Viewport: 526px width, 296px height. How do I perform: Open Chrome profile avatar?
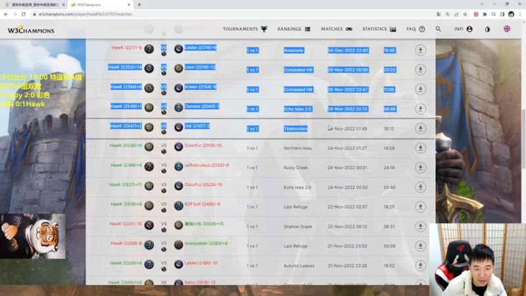(512, 14)
